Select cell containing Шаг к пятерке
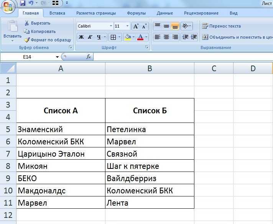Screen dimensions: 273x224 click(x=150, y=166)
